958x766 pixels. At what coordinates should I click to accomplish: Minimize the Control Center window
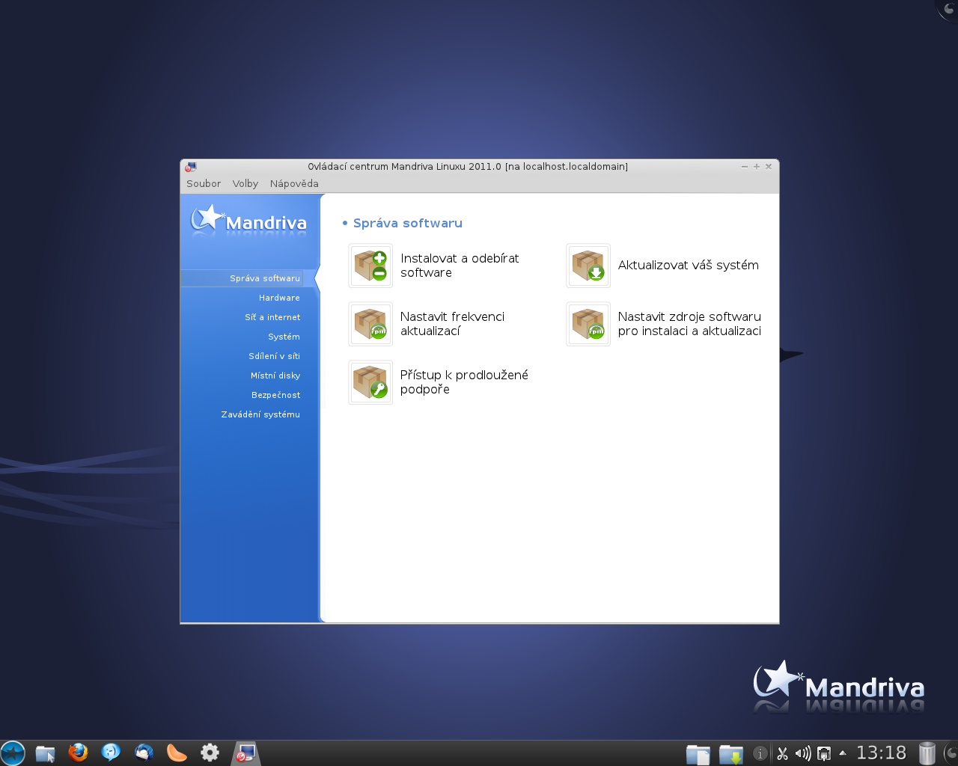coord(745,167)
